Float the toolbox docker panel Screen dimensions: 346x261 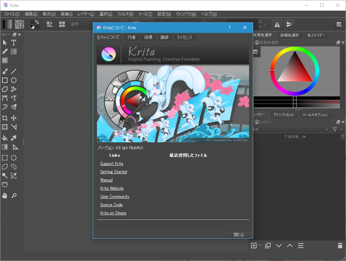pyautogui.click(x=15, y=35)
